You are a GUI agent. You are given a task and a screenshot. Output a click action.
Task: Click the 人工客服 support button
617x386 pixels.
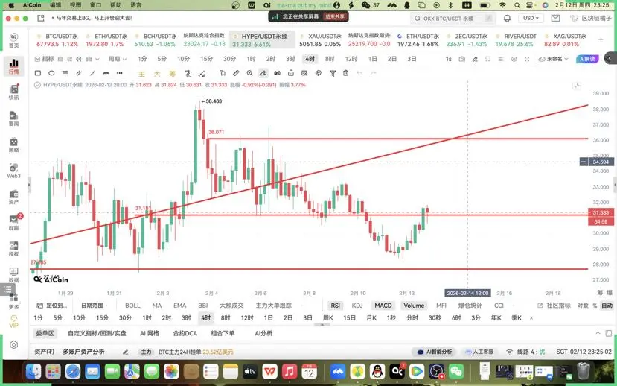tap(479, 352)
